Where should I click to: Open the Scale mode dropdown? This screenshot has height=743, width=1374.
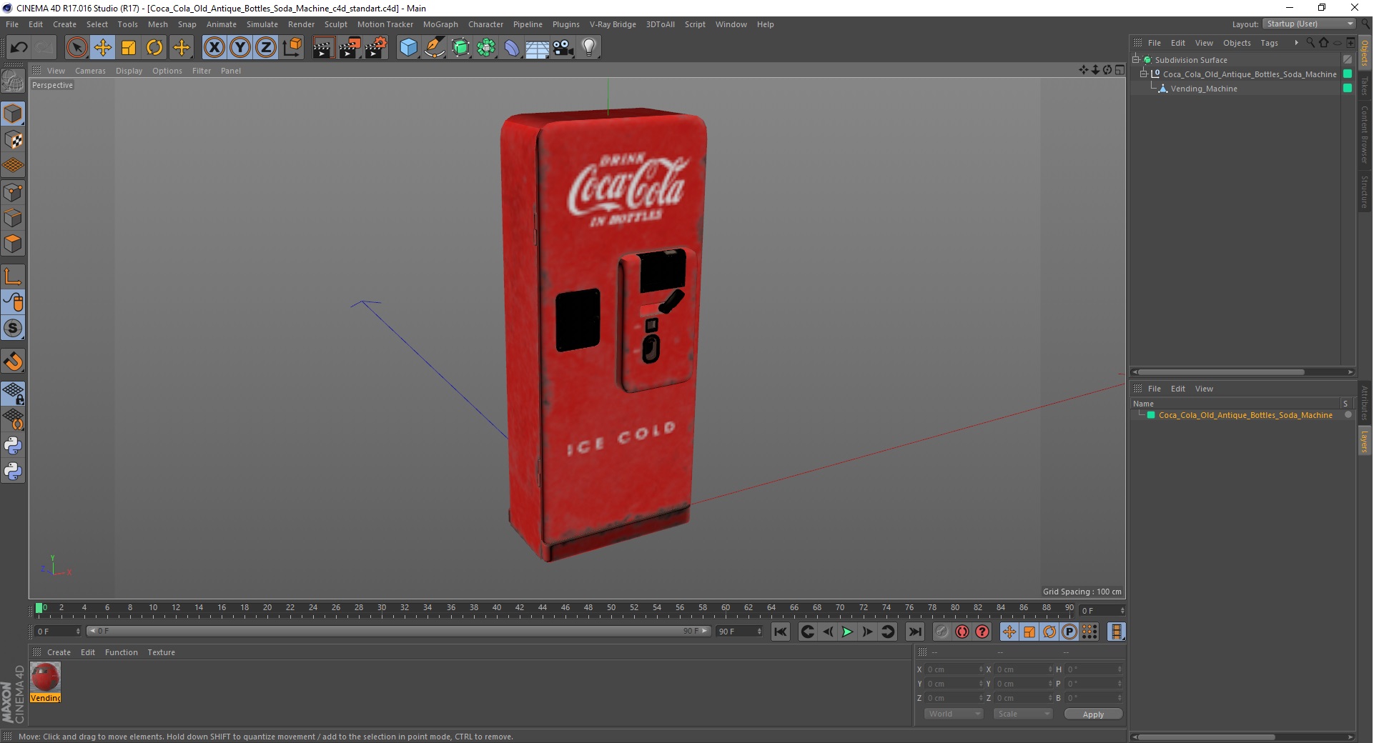point(1023,714)
